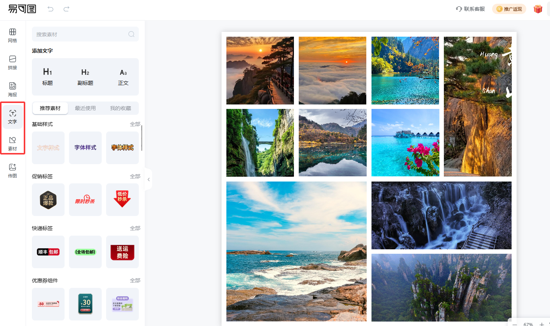
Task: Open the 传图 upload image tool
Action: point(13,171)
